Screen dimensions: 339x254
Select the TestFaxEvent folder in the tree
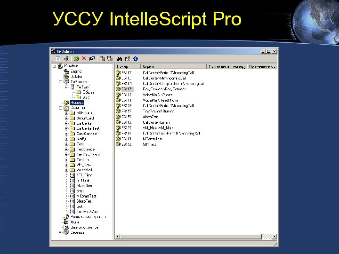pyautogui.click(x=88, y=154)
